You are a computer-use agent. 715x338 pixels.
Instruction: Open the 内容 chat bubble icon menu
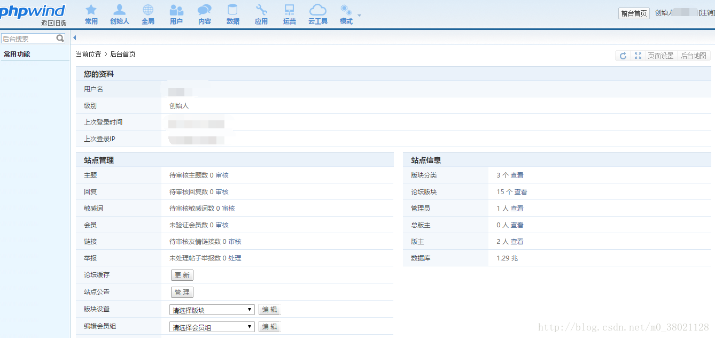click(x=205, y=14)
